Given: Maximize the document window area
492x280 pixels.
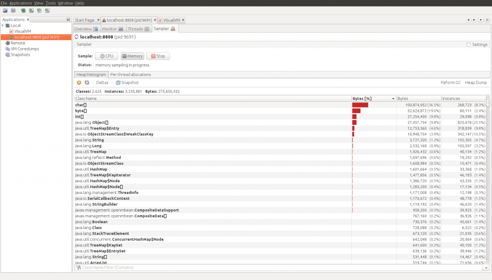Looking at the screenshot, I should click(487, 20).
